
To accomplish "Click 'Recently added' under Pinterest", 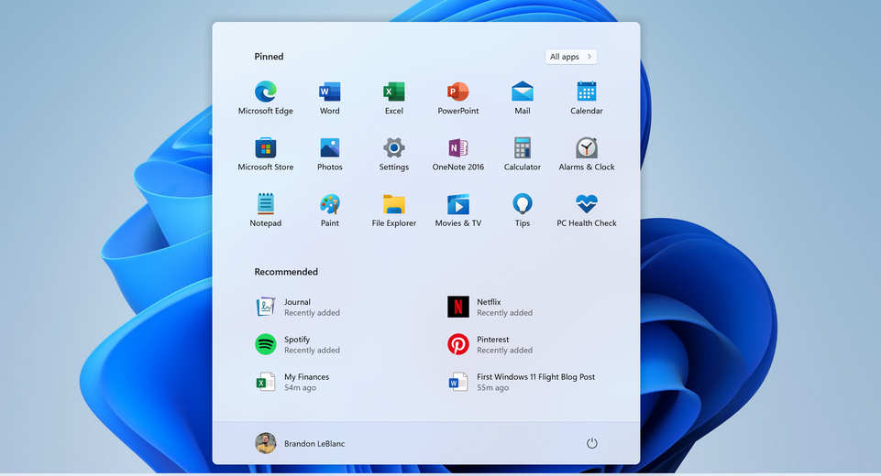I will (x=504, y=351).
